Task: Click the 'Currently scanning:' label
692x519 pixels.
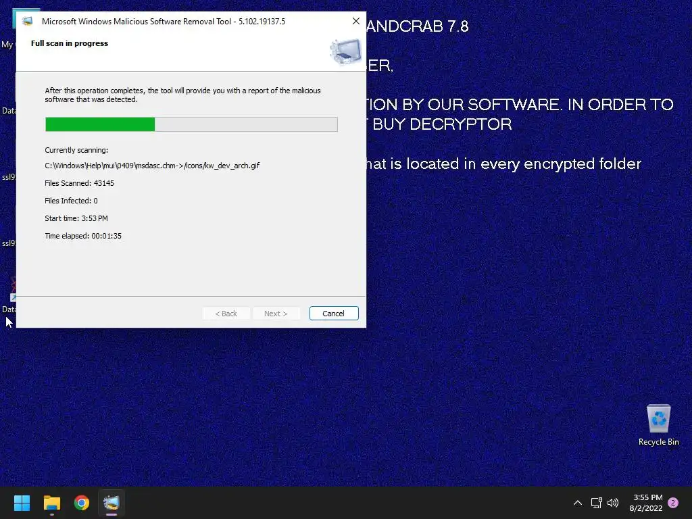Action: 76,150
